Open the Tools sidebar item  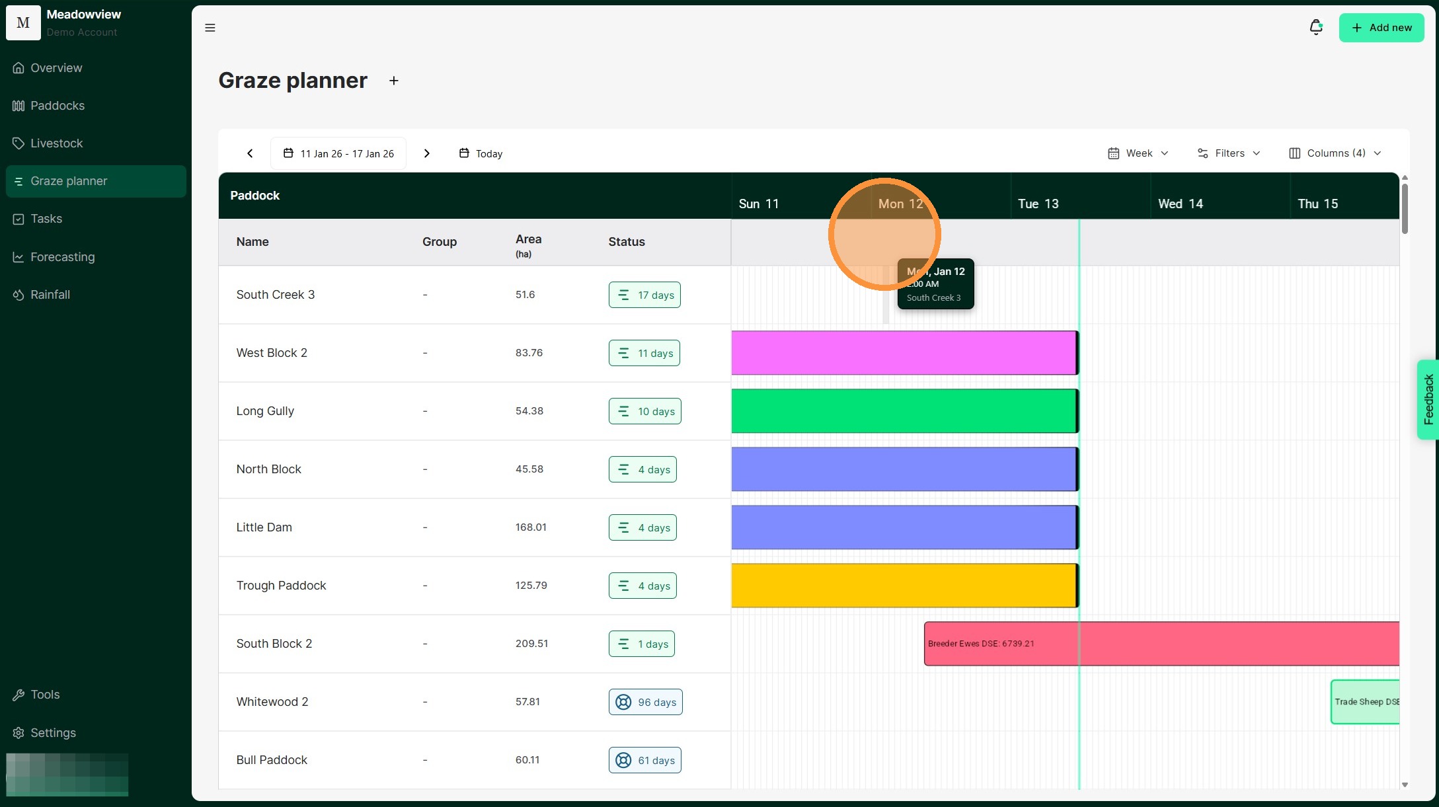tap(44, 695)
